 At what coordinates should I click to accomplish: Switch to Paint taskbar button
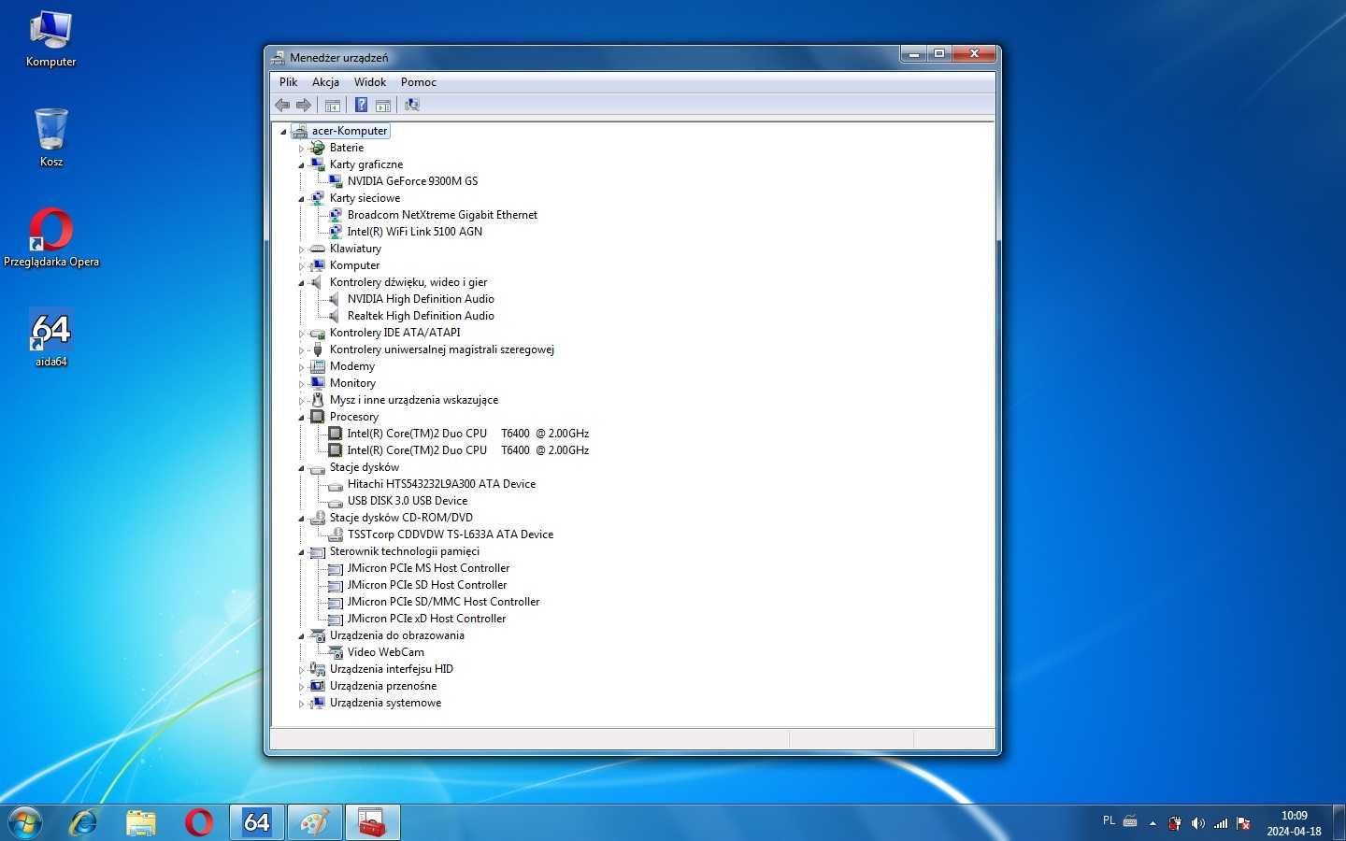click(315, 822)
